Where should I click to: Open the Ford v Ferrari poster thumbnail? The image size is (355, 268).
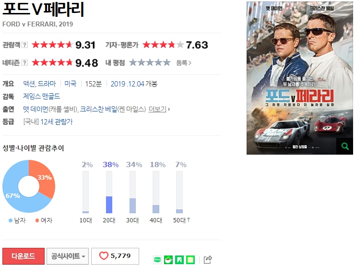coord(300,78)
